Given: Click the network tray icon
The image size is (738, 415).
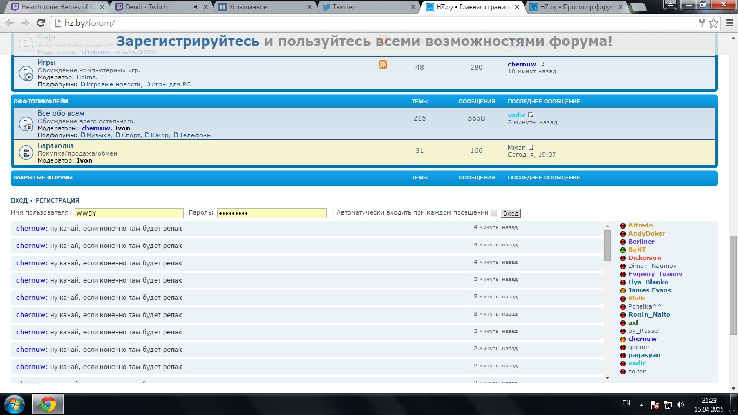Looking at the screenshot, I should (668, 404).
